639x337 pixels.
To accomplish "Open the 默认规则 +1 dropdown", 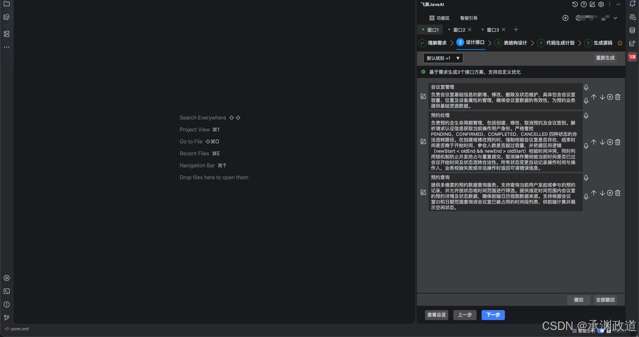I will pyautogui.click(x=443, y=58).
